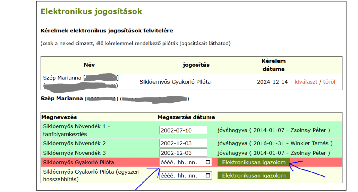Click 'Siklóernyős Gyakorló Pilóta' label in red row
Image resolution: width=358 pixels, height=192 pixels.
click(x=78, y=163)
